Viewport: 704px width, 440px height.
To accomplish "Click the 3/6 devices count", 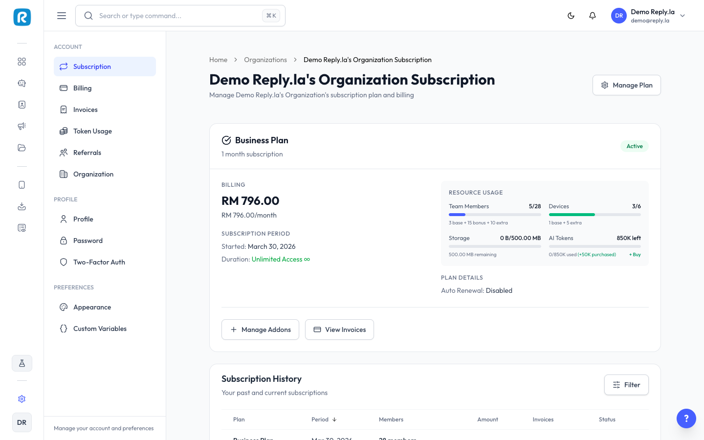I will [637, 206].
